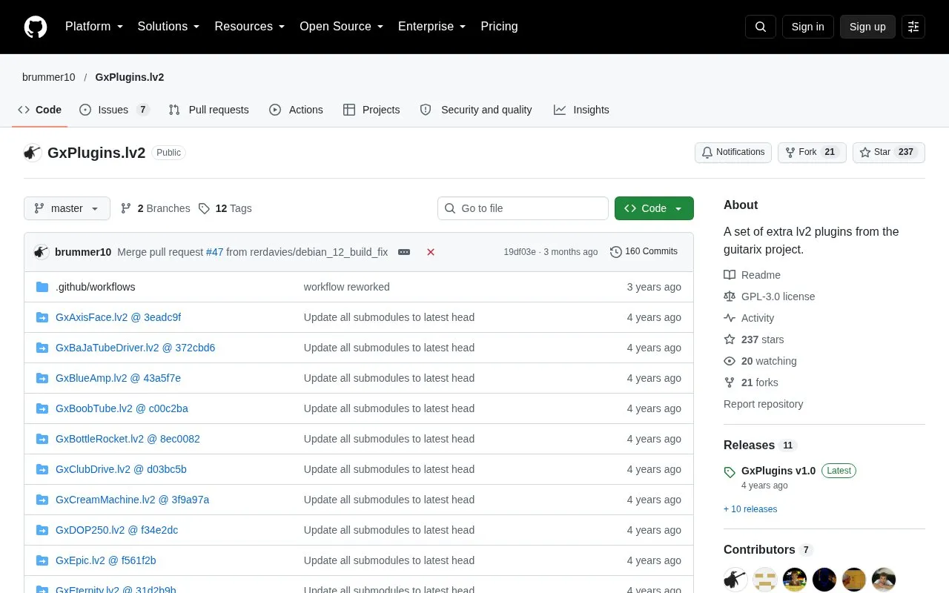This screenshot has width=949, height=593.
Task: Open the search magnifier button
Action: [761, 27]
